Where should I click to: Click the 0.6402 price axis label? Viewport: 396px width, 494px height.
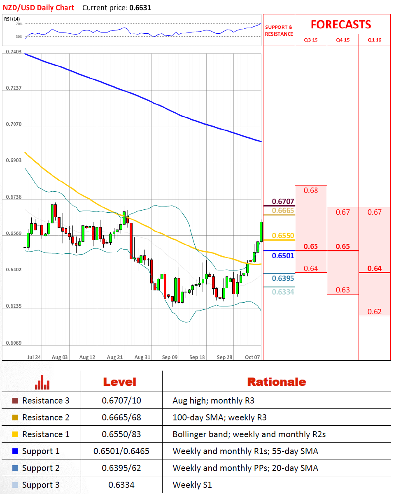[14, 270]
